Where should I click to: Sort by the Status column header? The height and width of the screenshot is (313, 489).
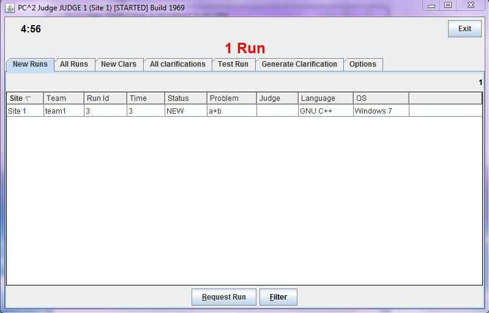[186, 98]
